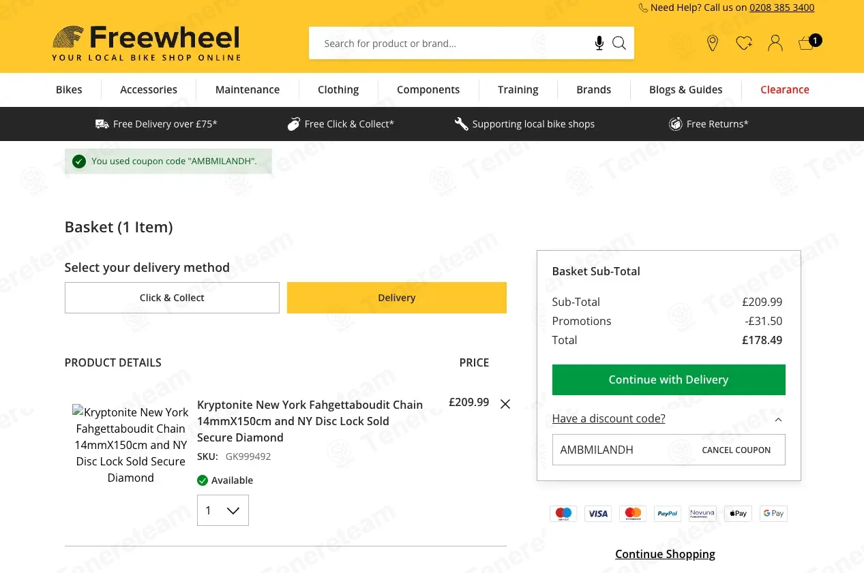This screenshot has width=864, height=573.
Task: Click the Freewheel logo
Action: point(146,44)
